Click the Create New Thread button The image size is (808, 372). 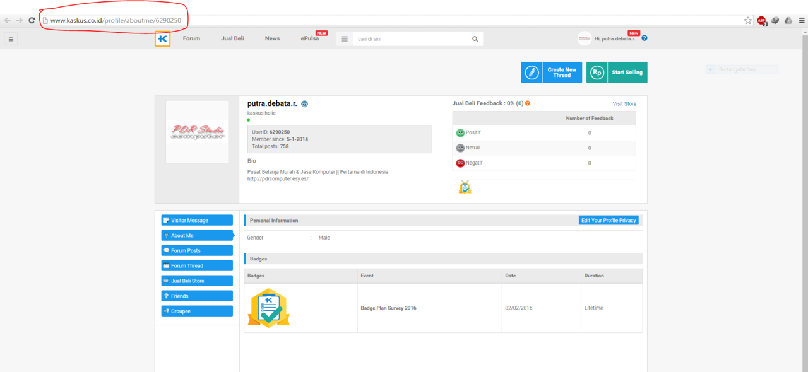click(x=551, y=73)
